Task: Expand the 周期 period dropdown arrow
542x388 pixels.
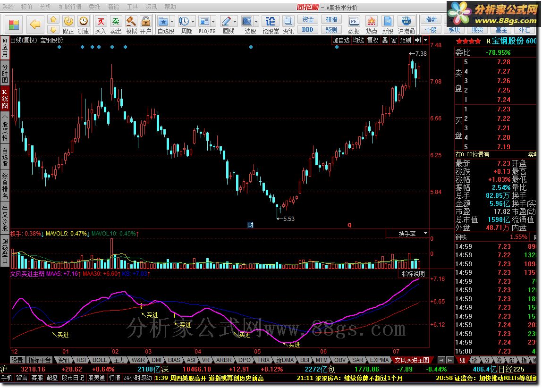Action: (193, 22)
